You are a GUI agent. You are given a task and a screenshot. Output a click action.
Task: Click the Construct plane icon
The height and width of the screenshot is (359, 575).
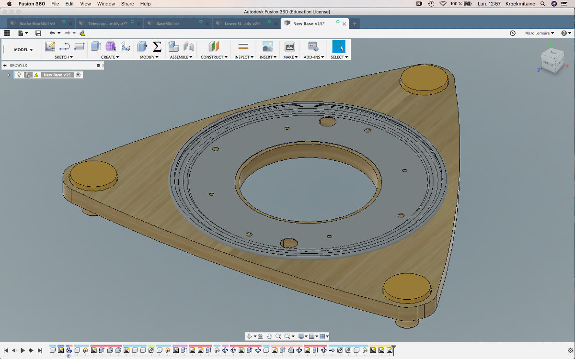coord(214,46)
